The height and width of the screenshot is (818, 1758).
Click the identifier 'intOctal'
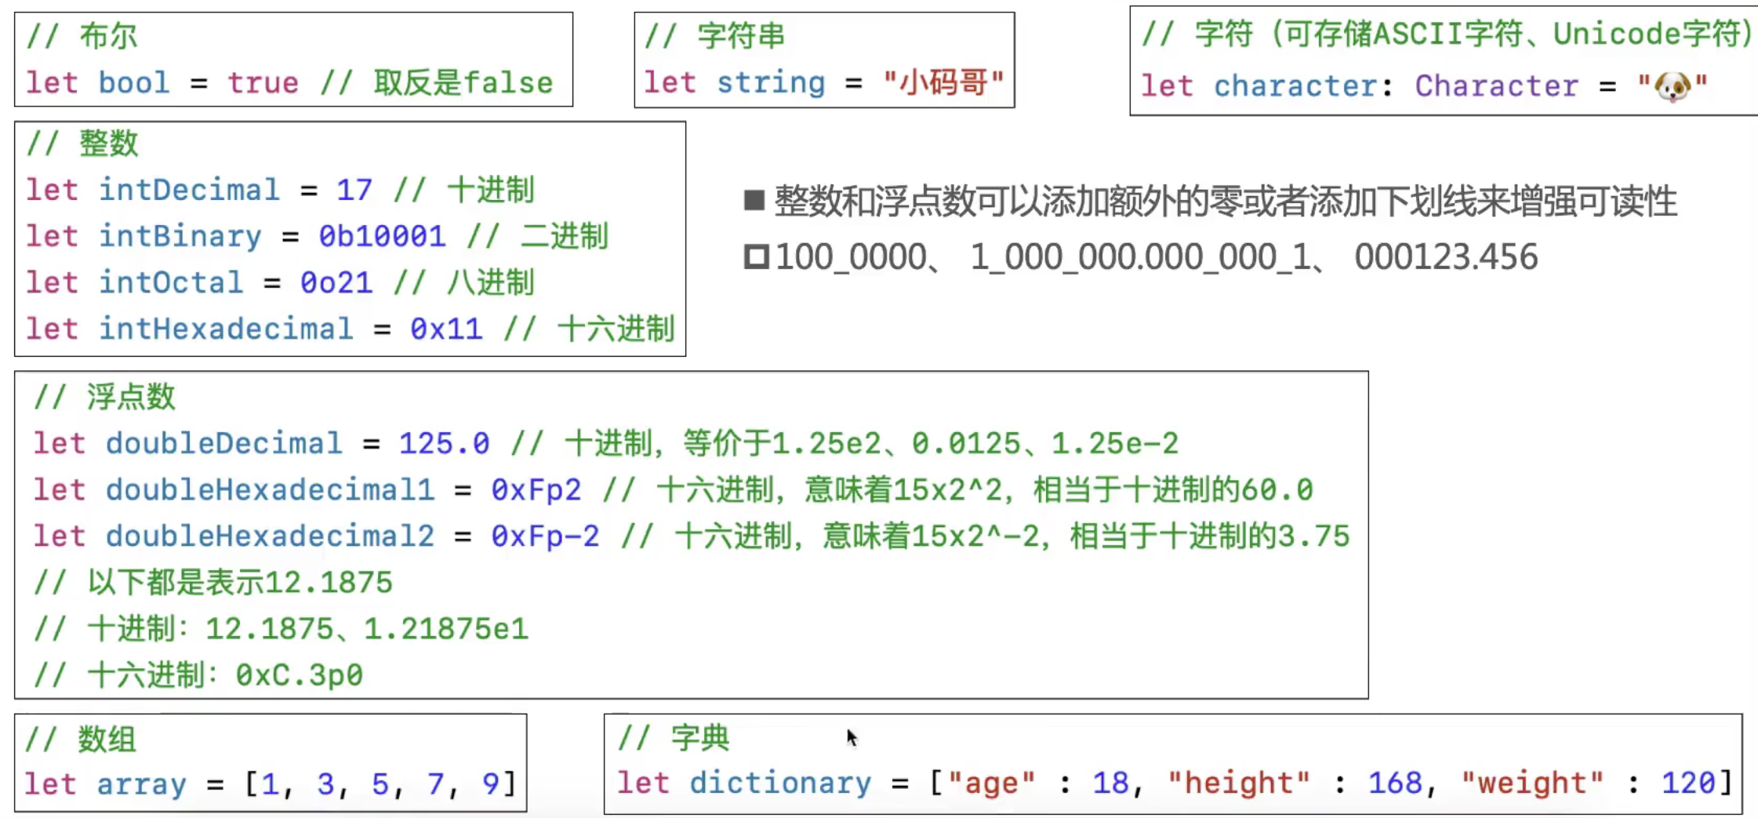(171, 282)
